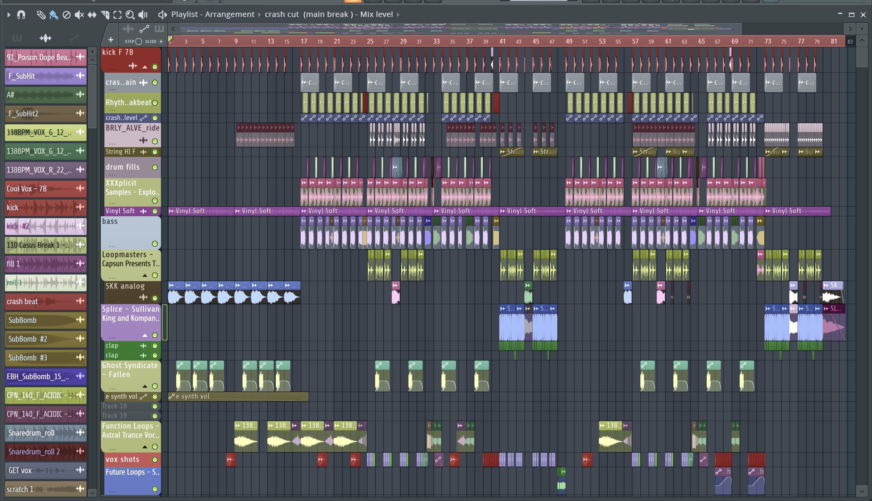The height and width of the screenshot is (501, 872).
Task: Mute the Vinyl Soft track
Action: click(155, 211)
